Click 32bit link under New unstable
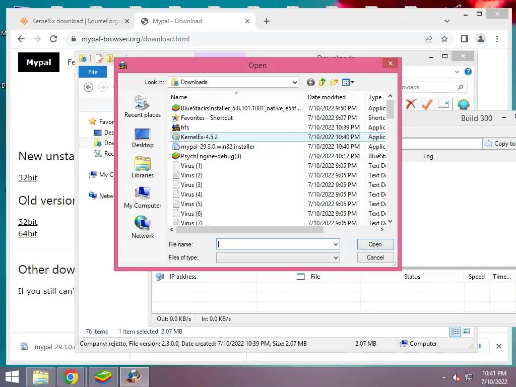This screenshot has height=387, width=516. 28,178
